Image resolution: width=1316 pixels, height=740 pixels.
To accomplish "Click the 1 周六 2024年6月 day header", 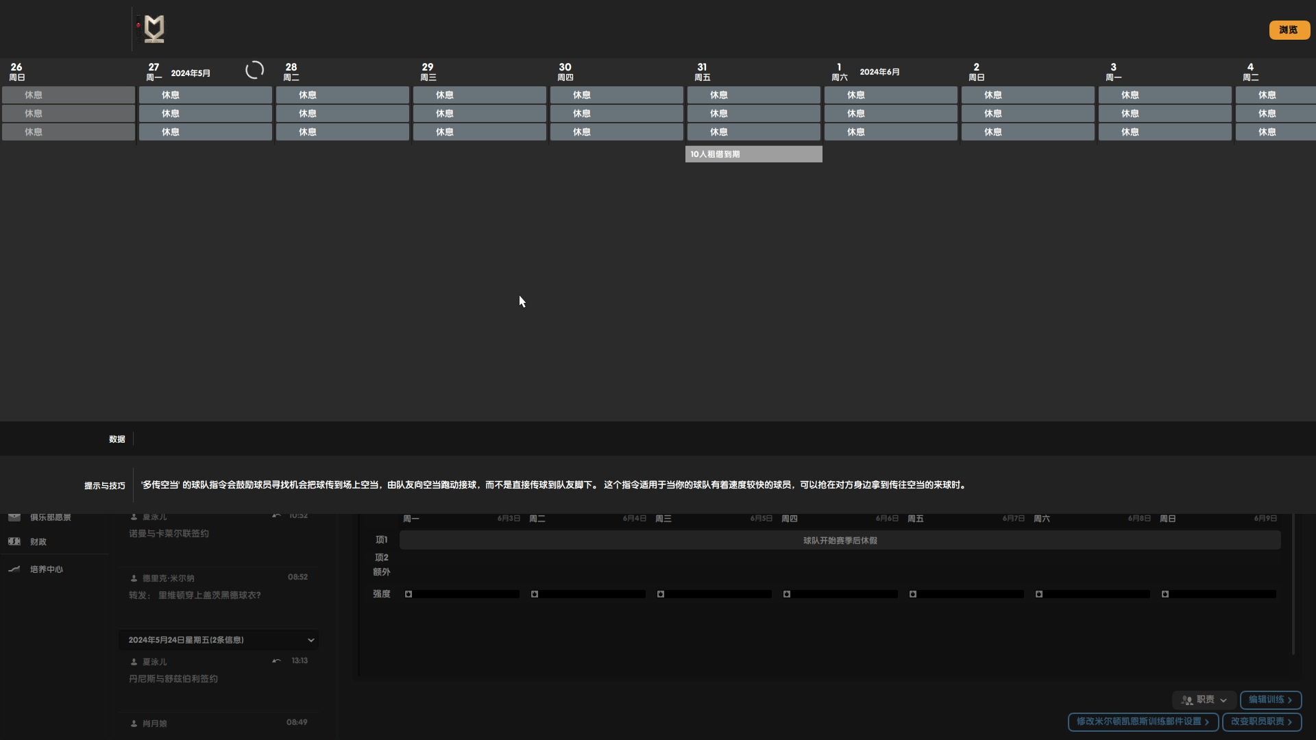I will pyautogui.click(x=840, y=71).
